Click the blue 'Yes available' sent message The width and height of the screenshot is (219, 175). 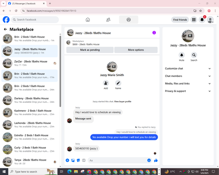(124, 137)
